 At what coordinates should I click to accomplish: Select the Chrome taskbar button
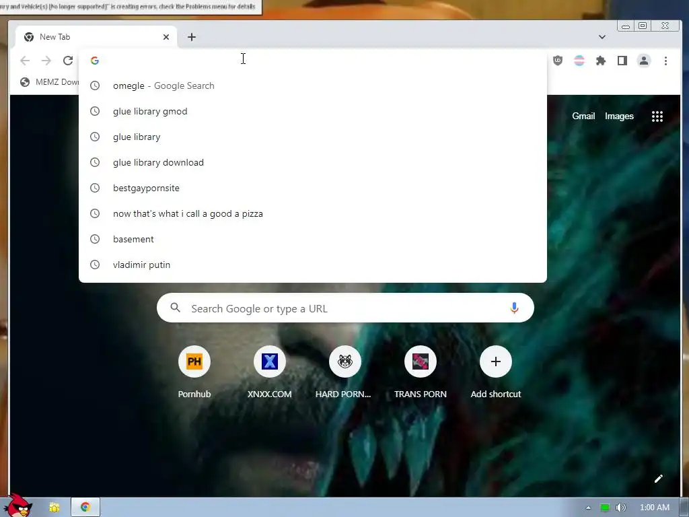click(85, 508)
